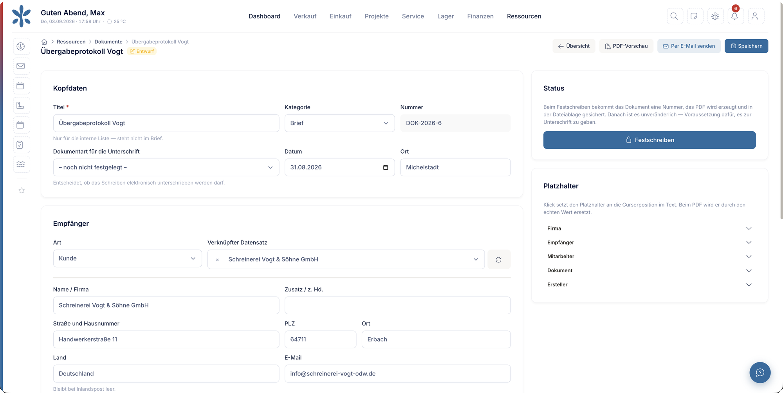The image size is (783, 393).
Task: Click the Speichern button
Action: tap(746, 46)
